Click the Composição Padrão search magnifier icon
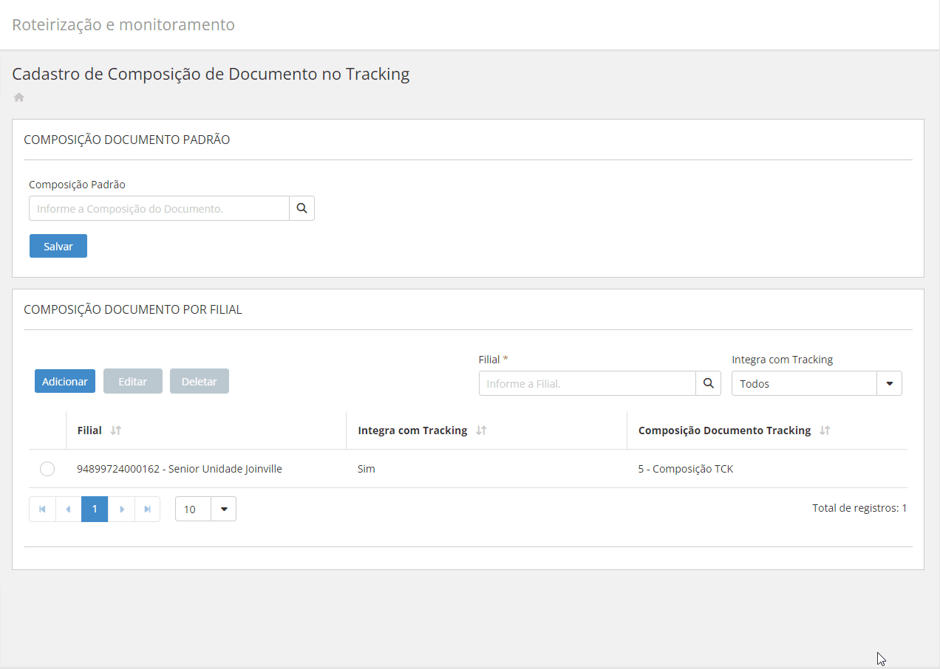 302,208
